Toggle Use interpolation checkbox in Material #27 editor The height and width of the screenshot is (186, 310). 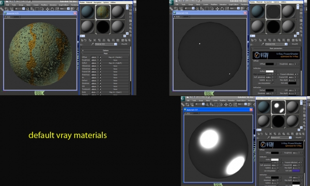tap(278, 171)
